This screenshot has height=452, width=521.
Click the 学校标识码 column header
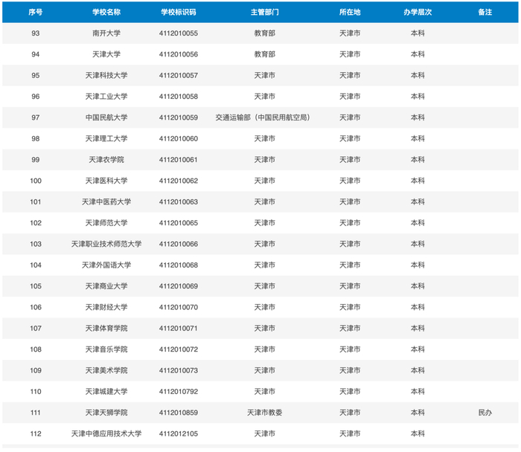(x=179, y=13)
